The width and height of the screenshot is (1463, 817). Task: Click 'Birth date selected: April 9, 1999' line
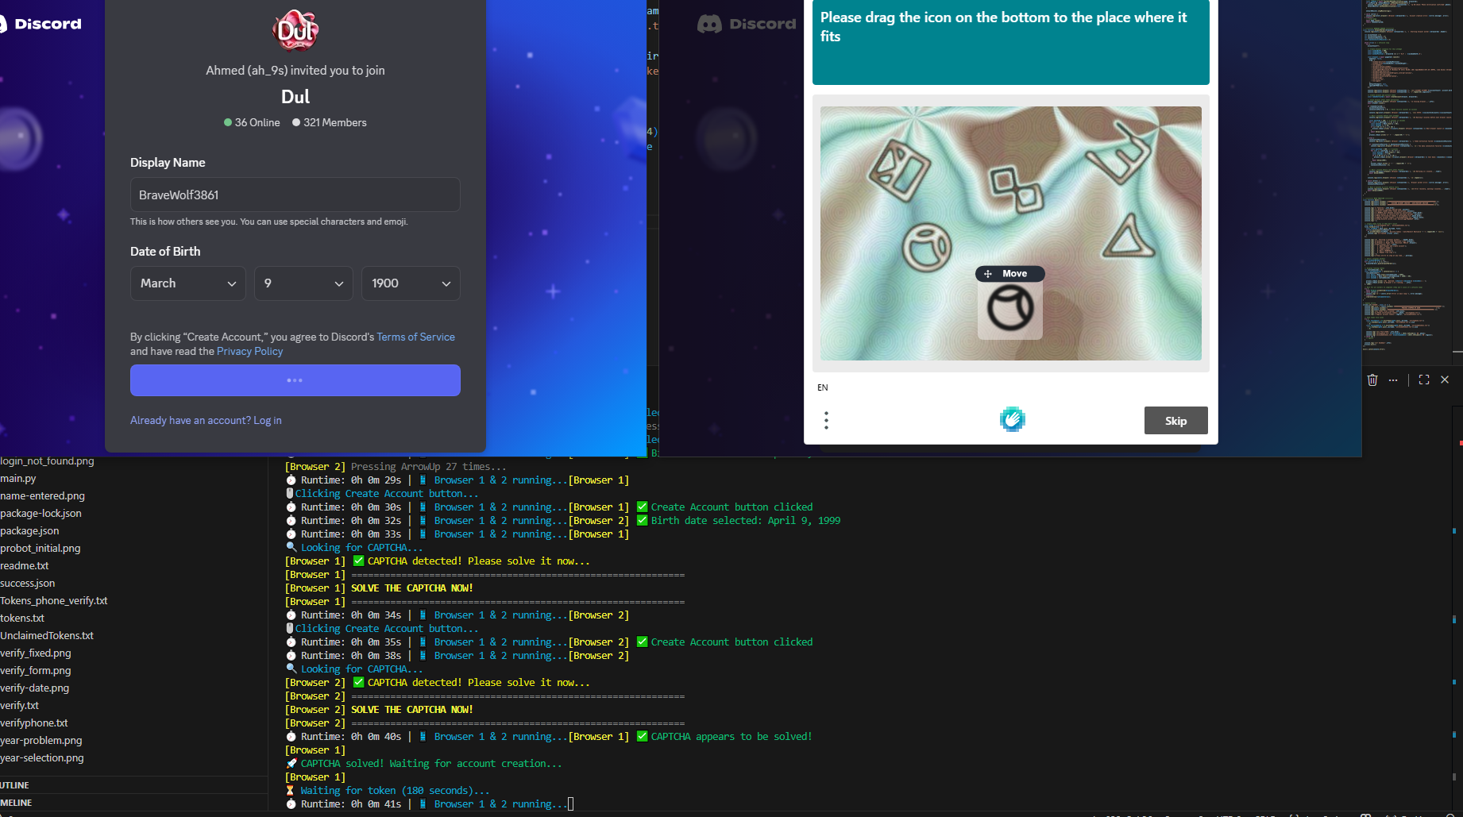click(746, 521)
